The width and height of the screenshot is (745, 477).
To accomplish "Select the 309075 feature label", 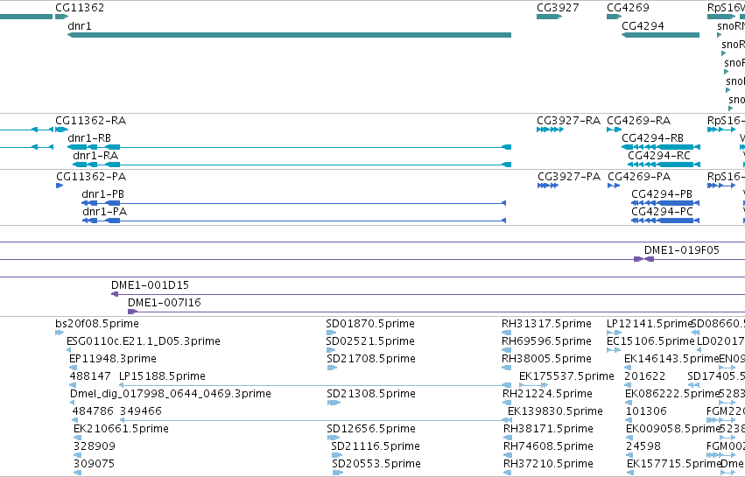I will (x=94, y=464).
